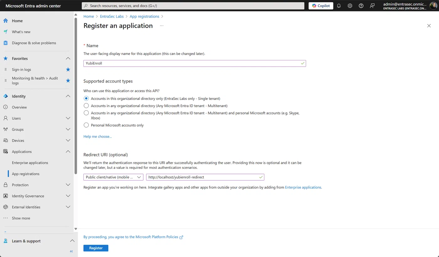Screen dimensions: 439x257
Task: Unfavorite Audit logs with its star
Action: click(x=68, y=81)
